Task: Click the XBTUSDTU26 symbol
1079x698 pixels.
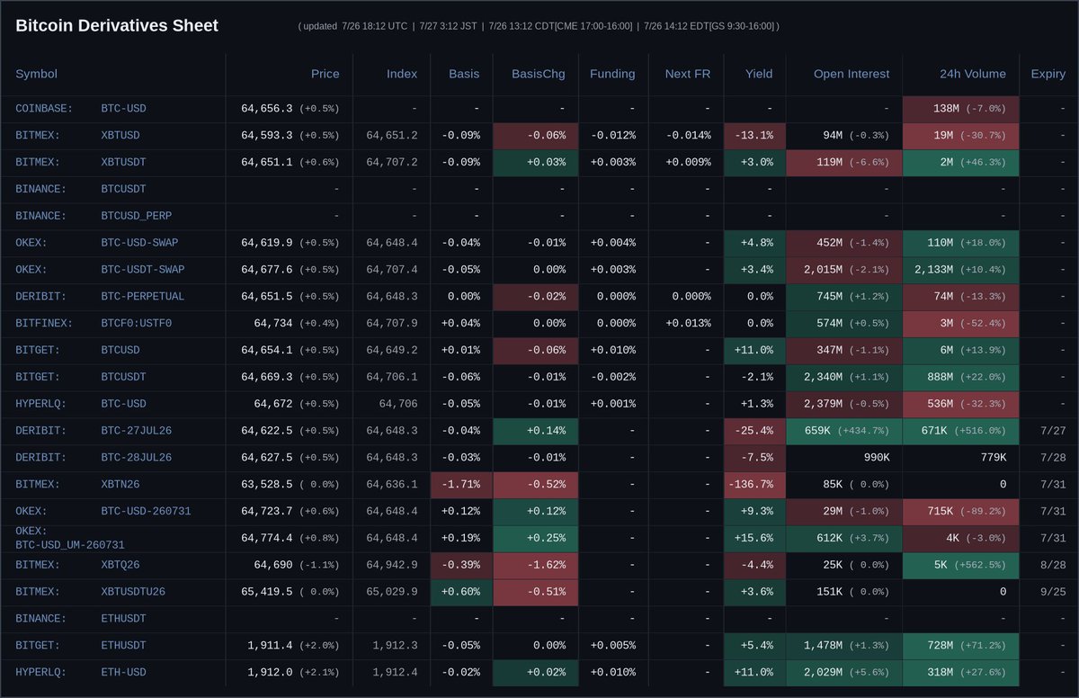Action: [x=133, y=592]
